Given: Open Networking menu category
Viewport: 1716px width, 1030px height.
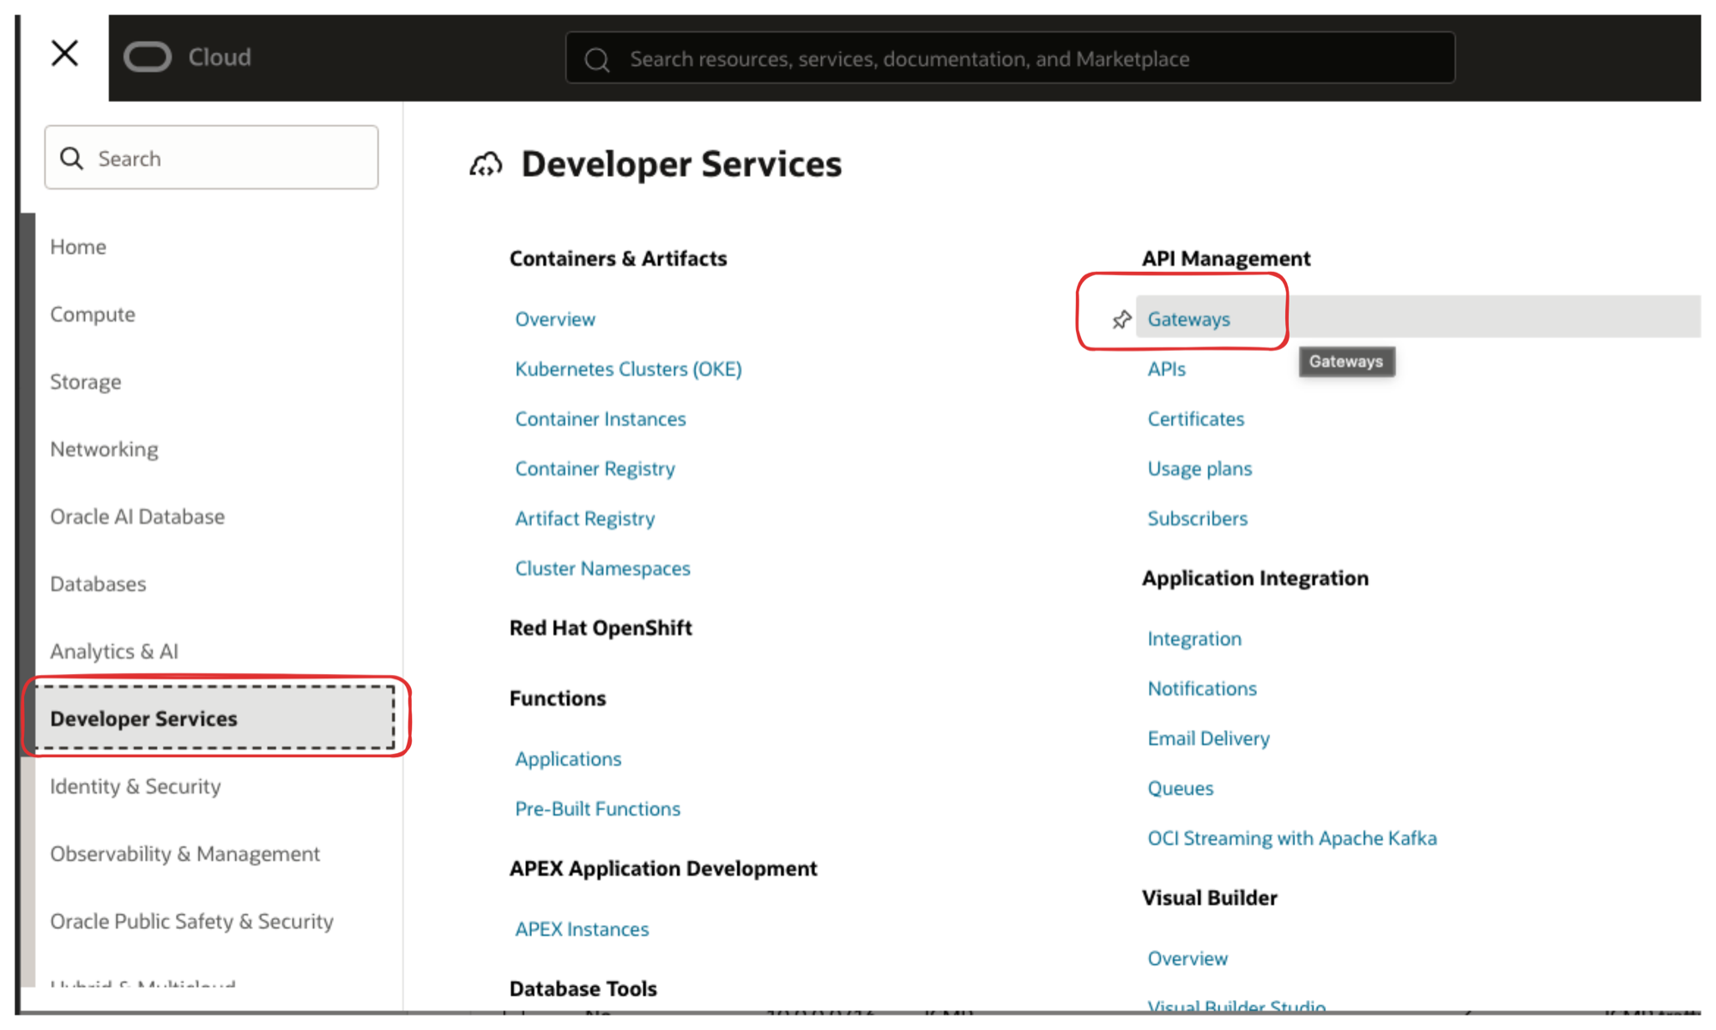Looking at the screenshot, I should coord(104,449).
